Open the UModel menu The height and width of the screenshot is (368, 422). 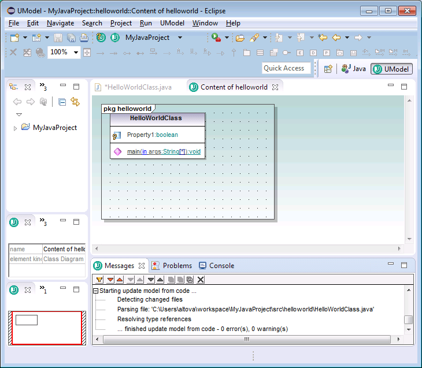tap(172, 23)
